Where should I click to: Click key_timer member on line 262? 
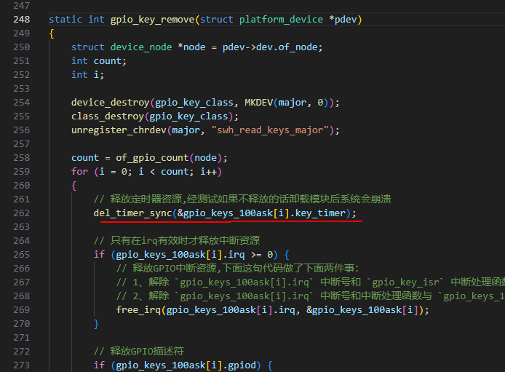[x=320, y=213]
